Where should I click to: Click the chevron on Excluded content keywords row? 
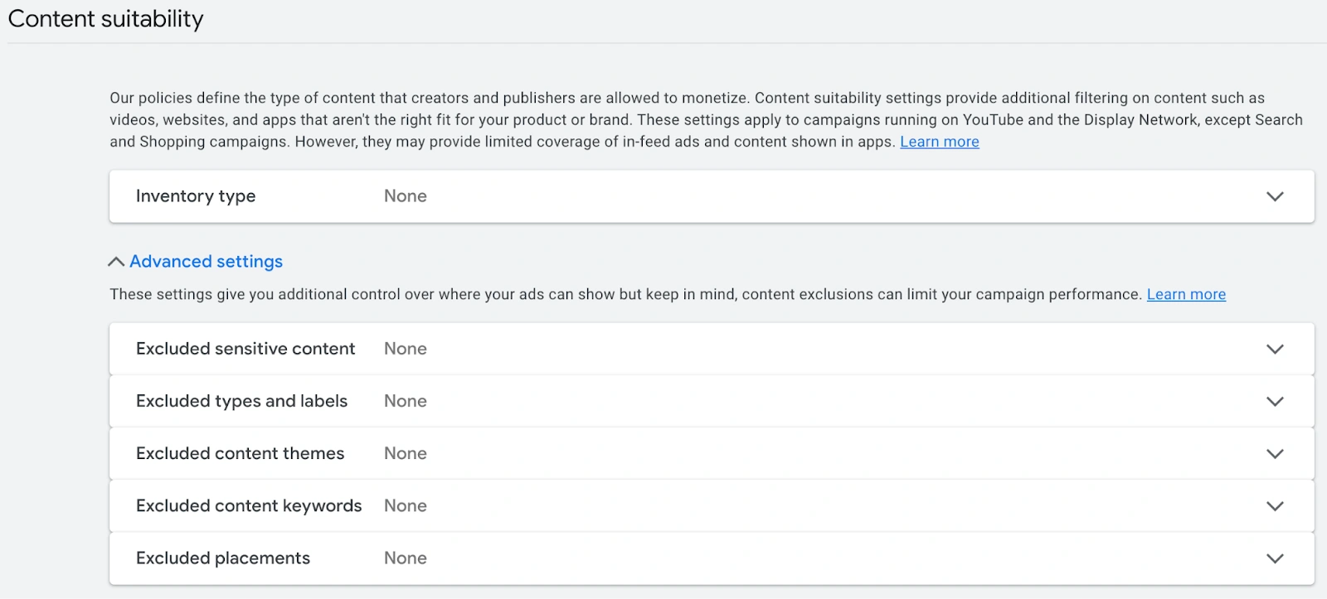[x=1275, y=505]
